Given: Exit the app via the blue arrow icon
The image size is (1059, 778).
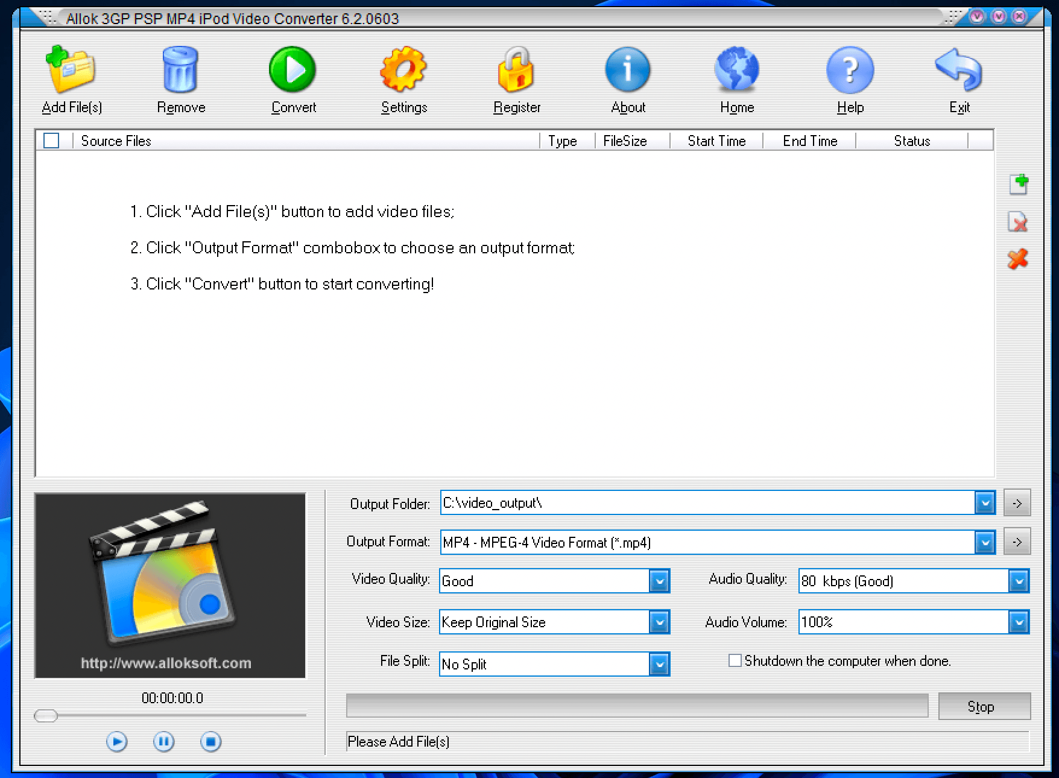Looking at the screenshot, I should tap(959, 69).
